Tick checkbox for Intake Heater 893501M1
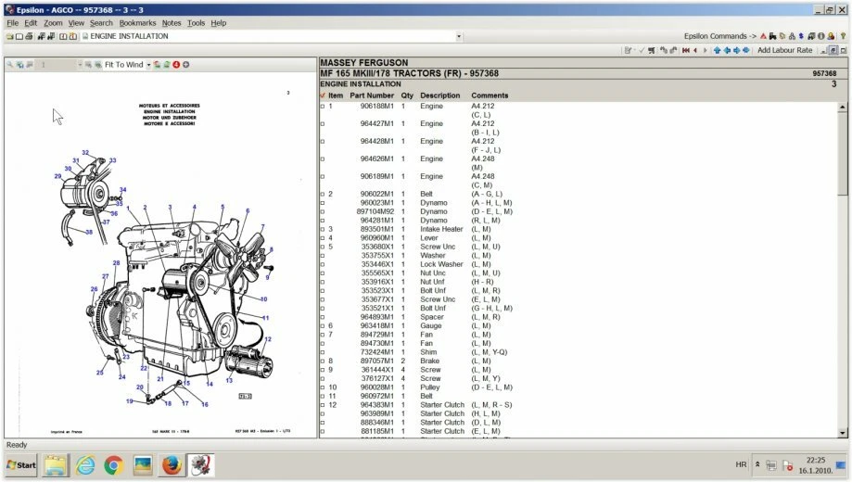Screen dimensions: 852x482 323,229
